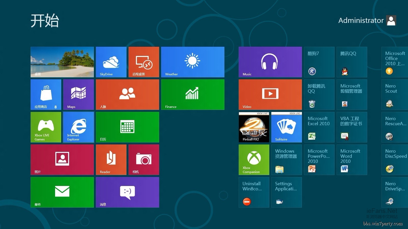The height and width of the screenshot is (229, 408).
Task: Open the Music tile with headphones
Action: (270, 62)
